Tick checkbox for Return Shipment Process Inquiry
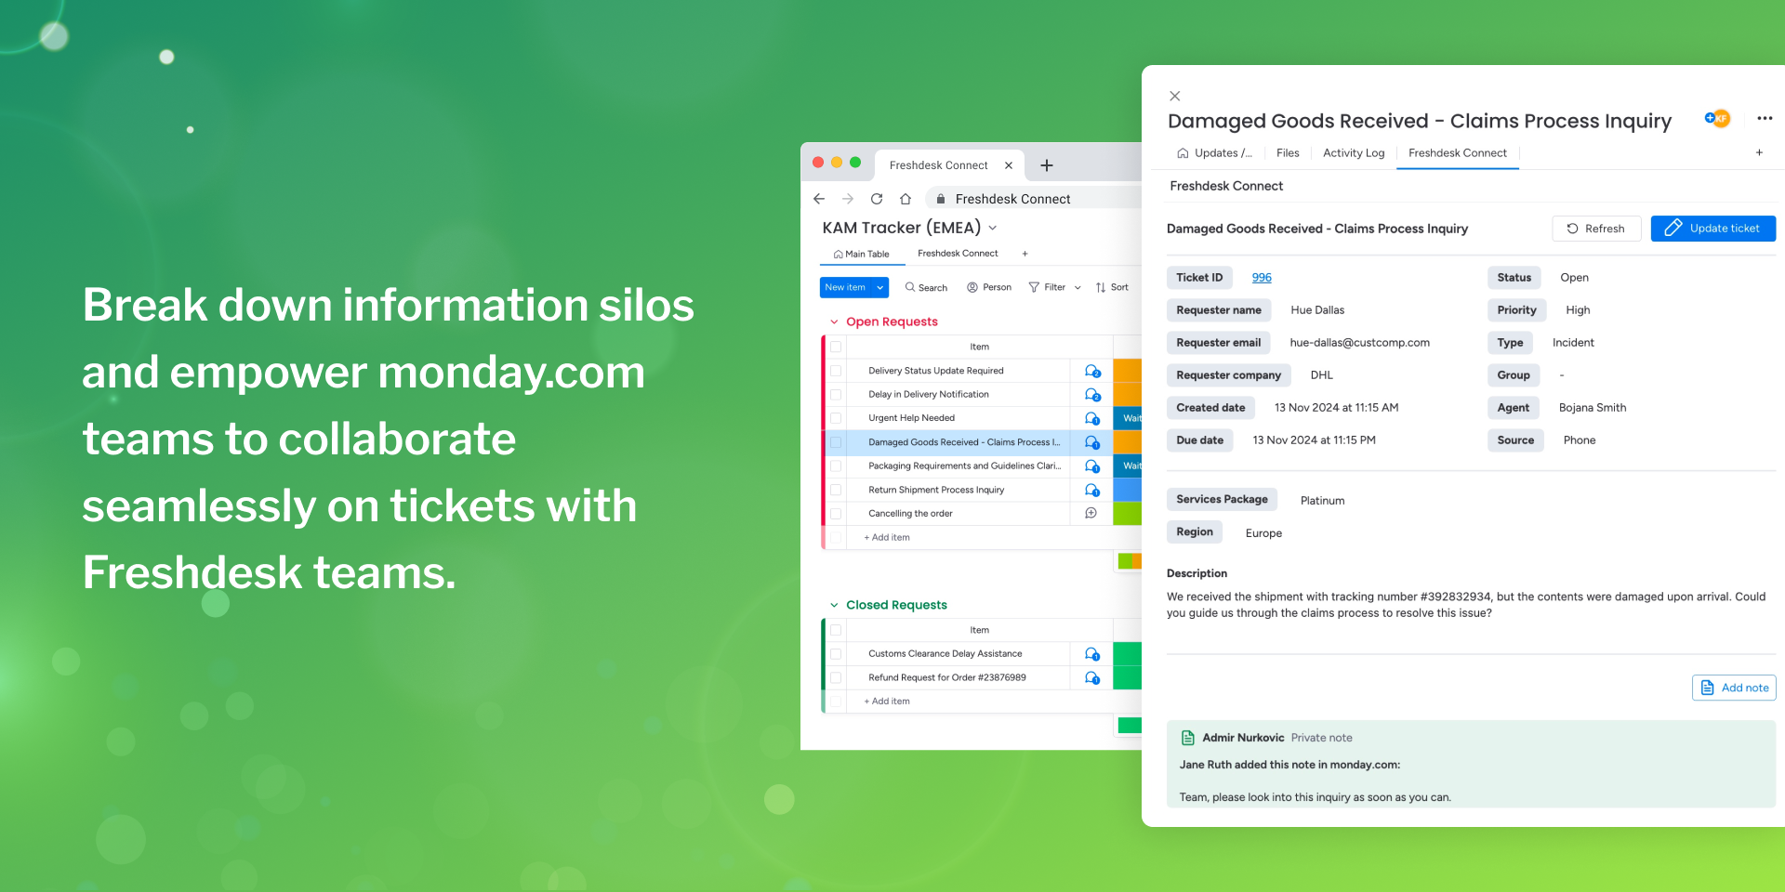 (x=836, y=490)
